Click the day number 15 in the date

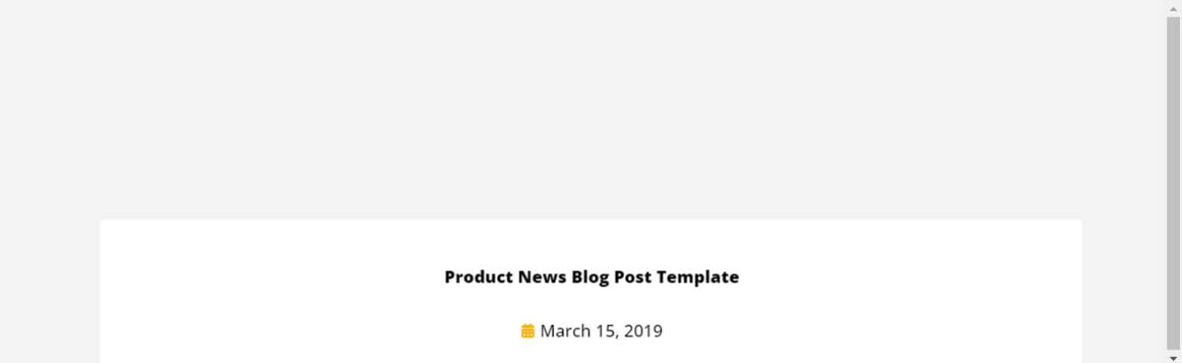click(x=605, y=331)
